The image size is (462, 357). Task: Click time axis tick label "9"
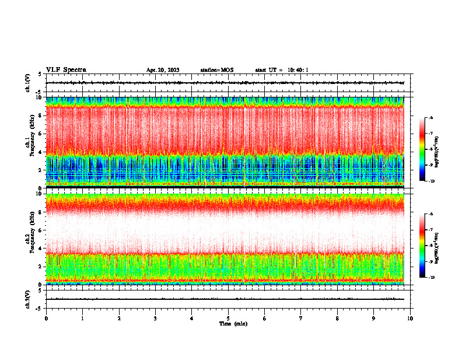373,318
